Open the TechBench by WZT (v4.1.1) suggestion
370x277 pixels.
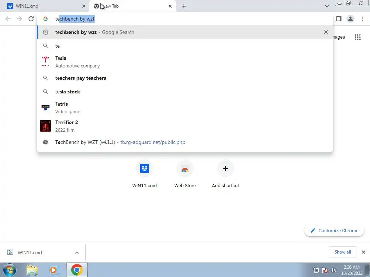click(185, 142)
